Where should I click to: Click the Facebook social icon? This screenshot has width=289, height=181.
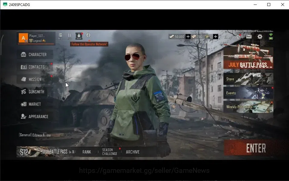[x=88, y=35]
